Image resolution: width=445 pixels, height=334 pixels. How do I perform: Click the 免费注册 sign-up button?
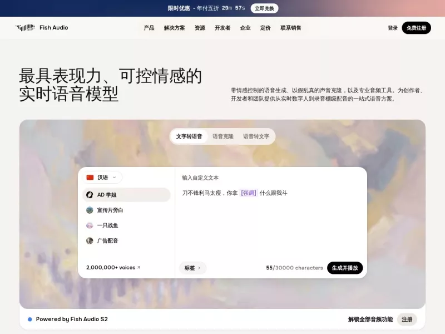coord(416,28)
